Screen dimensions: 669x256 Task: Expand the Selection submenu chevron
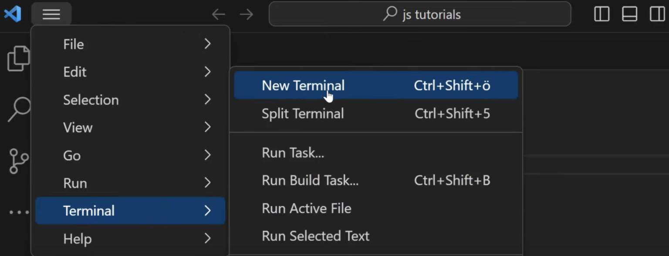[x=208, y=100]
